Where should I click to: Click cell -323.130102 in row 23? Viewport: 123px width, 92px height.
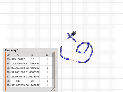point(18,59)
